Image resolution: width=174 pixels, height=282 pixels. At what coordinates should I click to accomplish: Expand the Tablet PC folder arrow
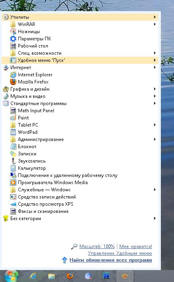[155, 125]
